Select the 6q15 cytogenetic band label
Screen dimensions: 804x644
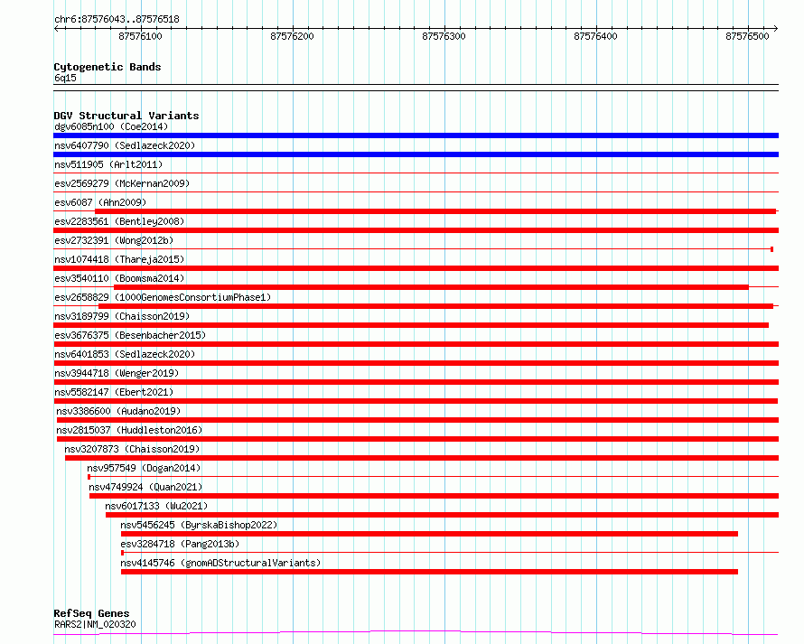tap(65, 78)
